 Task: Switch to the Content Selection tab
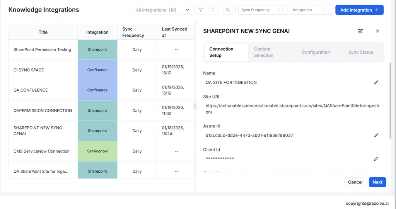tap(264, 52)
